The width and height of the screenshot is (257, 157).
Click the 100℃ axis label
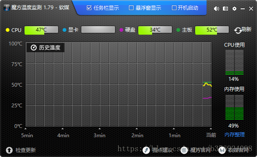point(16,44)
